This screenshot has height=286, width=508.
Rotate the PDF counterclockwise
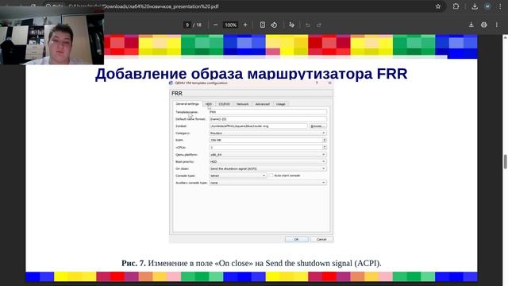pos(274,25)
